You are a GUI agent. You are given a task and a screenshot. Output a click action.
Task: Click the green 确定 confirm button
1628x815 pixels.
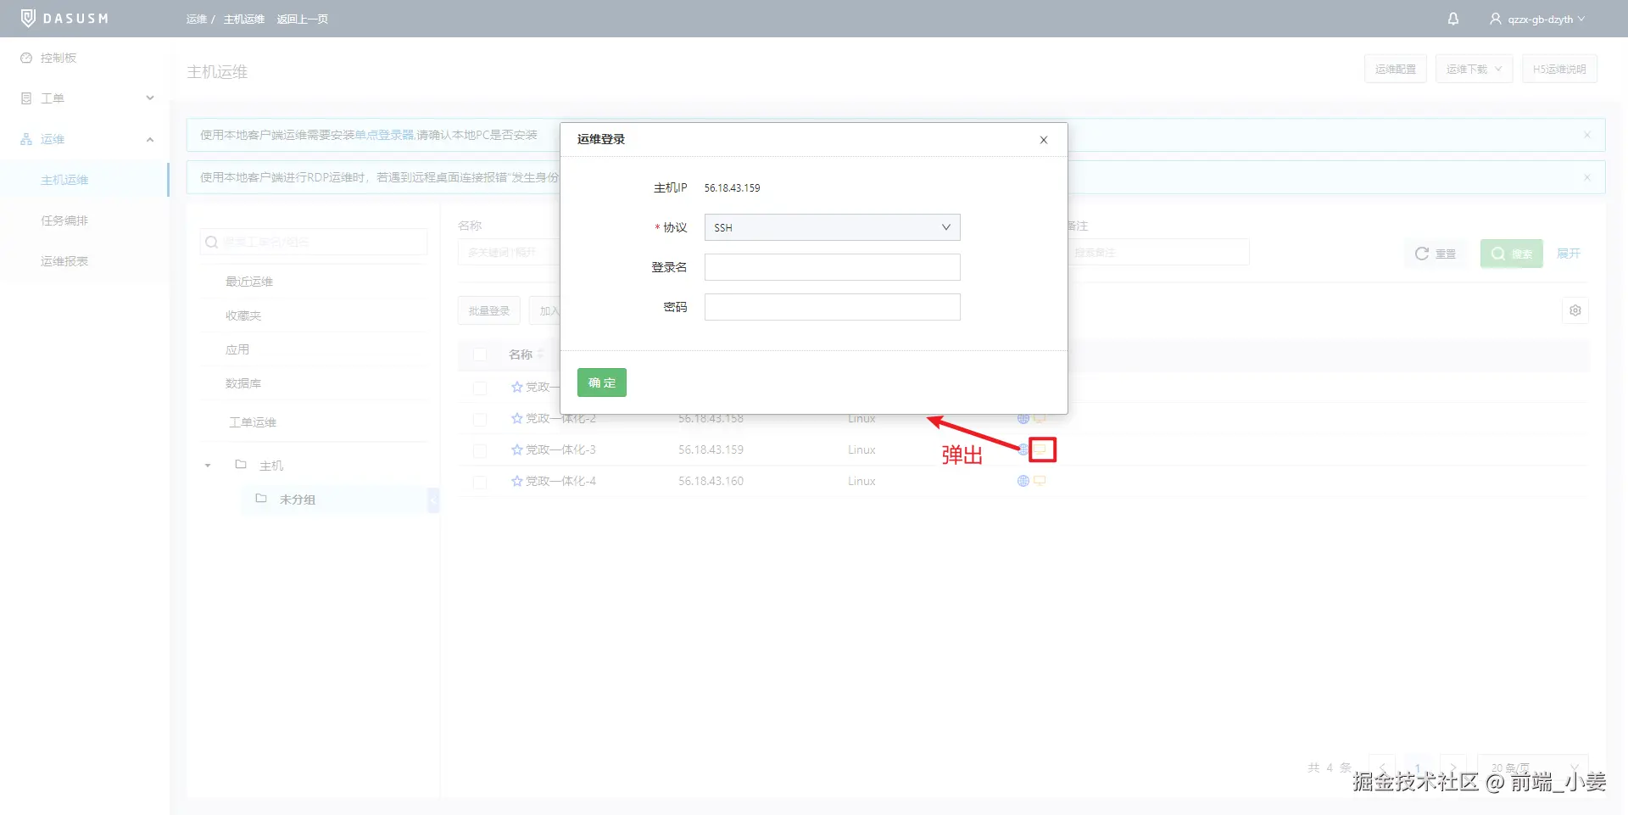(x=602, y=382)
